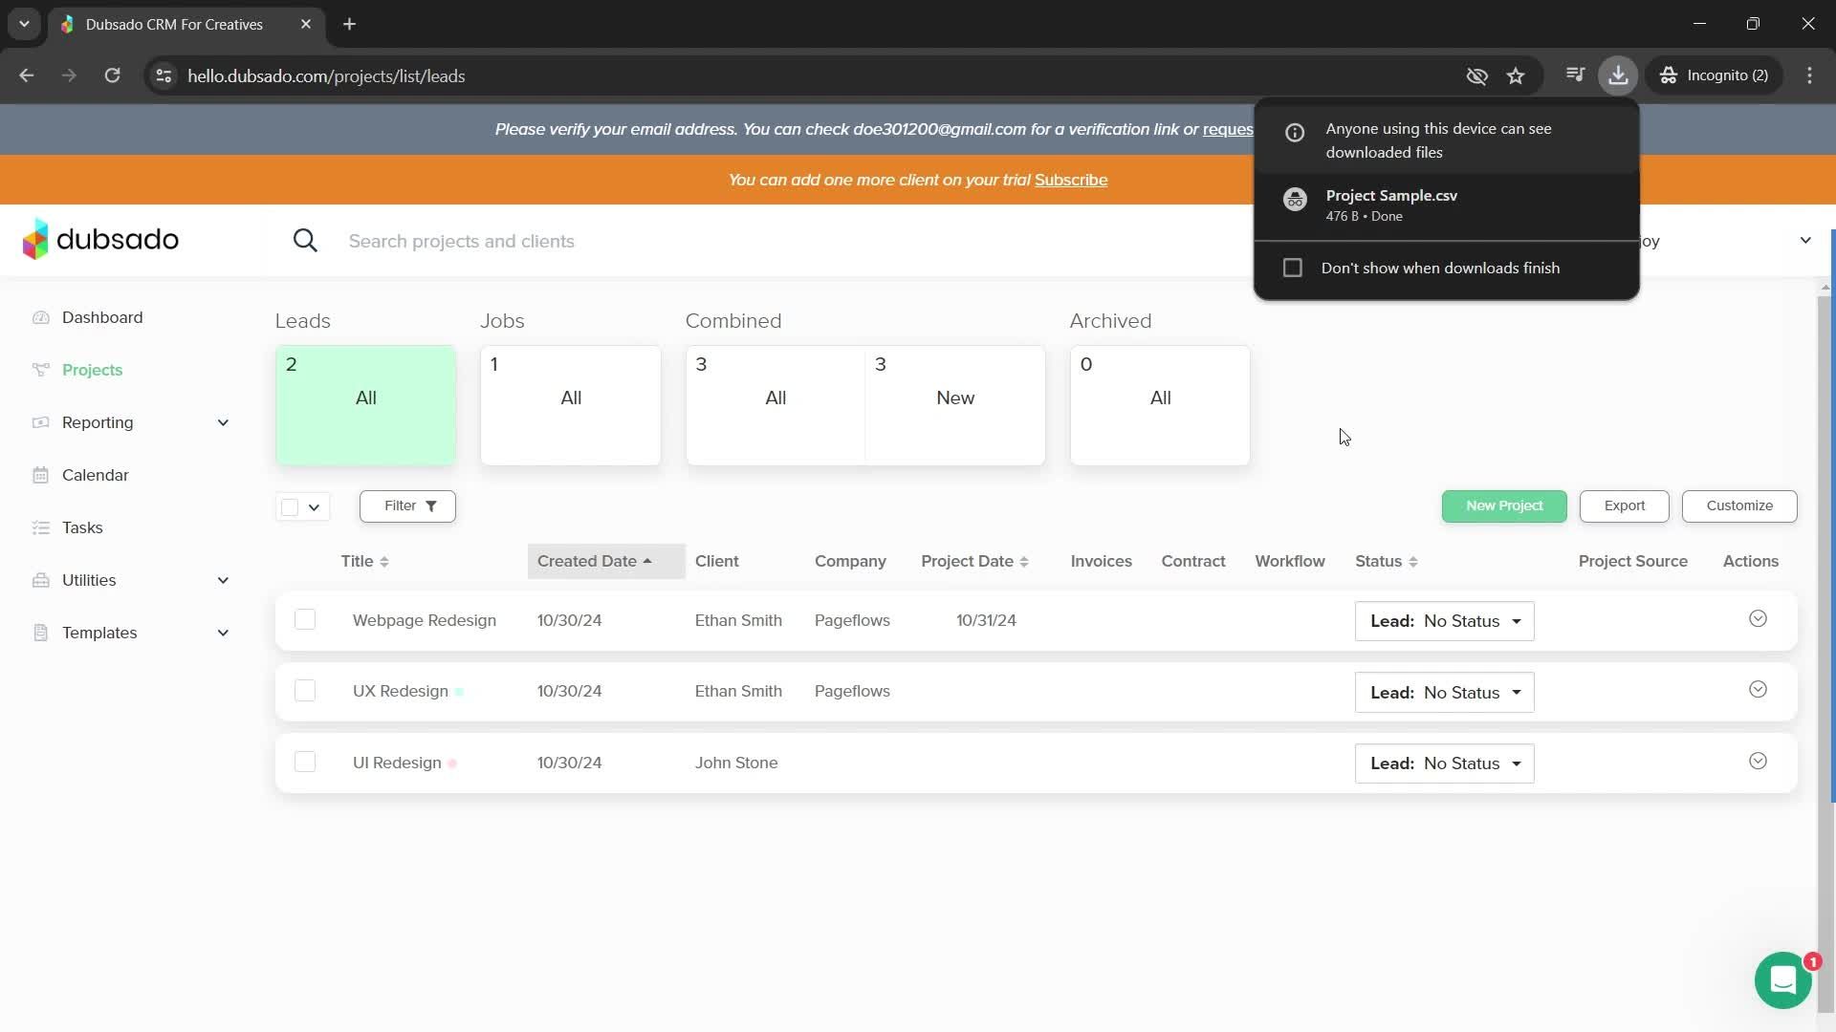Image resolution: width=1836 pixels, height=1032 pixels.
Task: Select the Leads All card
Action: 365,405
